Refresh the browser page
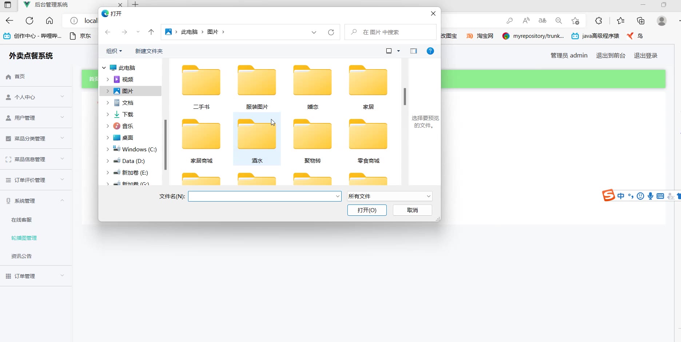Screen dimensions: 681x342 point(29,21)
